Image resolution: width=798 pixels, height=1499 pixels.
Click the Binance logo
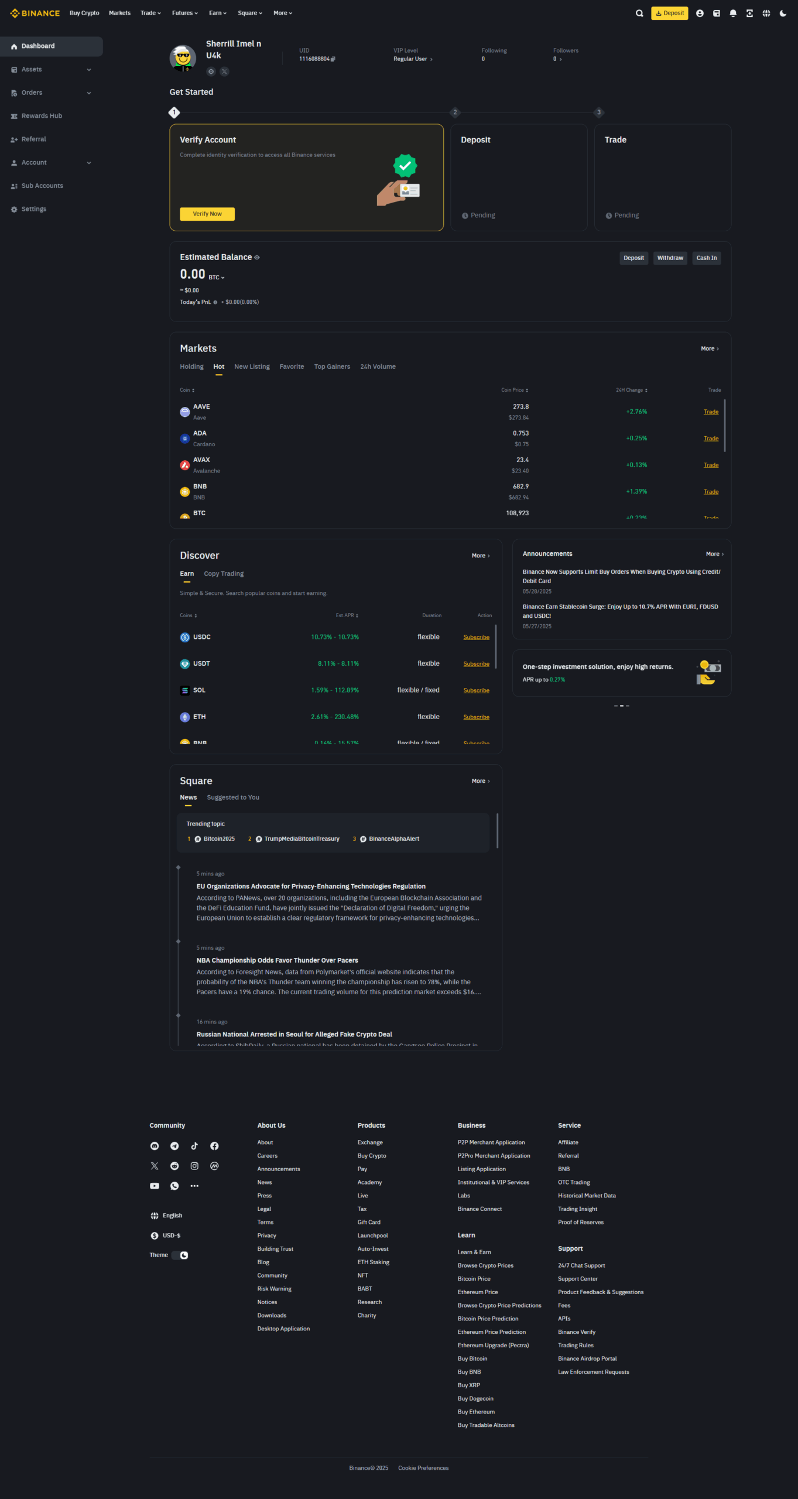(35, 13)
